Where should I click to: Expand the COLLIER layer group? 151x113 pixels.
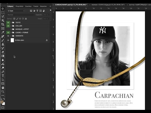point(11,26)
